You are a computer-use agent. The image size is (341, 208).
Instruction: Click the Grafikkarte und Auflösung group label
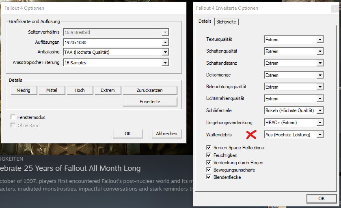point(35,21)
